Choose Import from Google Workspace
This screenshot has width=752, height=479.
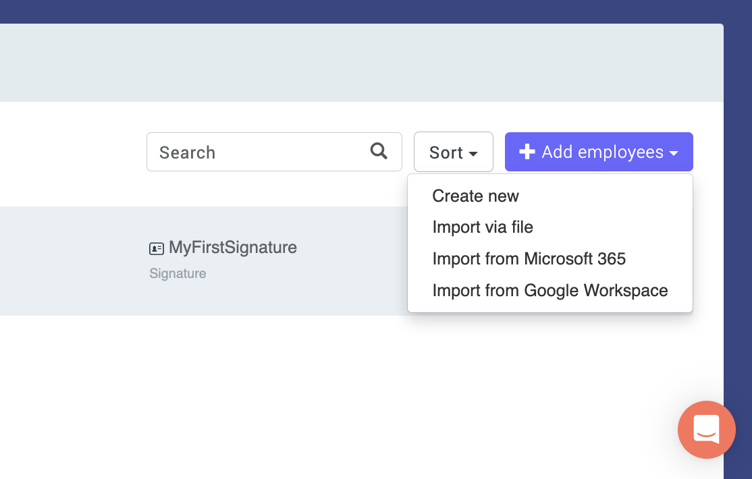(549, 290)
